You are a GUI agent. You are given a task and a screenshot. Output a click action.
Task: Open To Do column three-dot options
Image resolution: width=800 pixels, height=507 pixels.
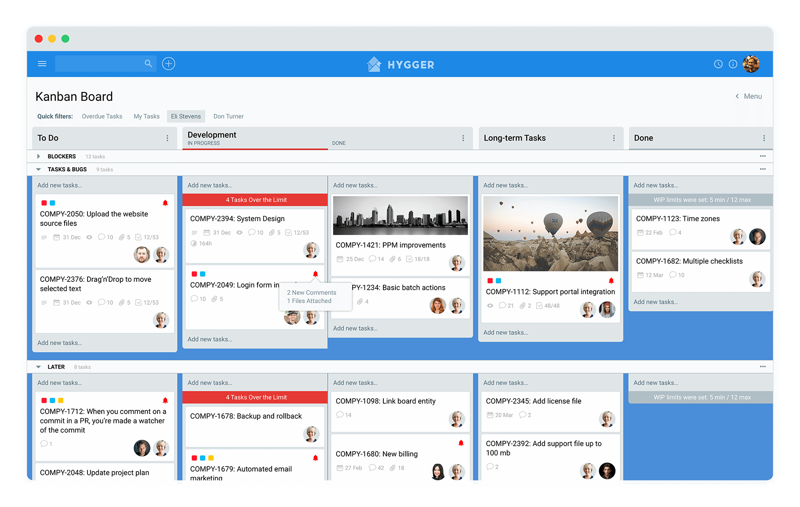(x=167, y=138)
